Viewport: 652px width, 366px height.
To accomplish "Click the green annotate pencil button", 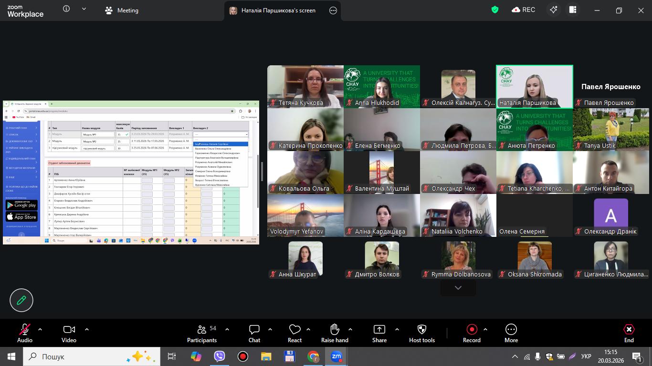I will pyautogui.click(x=21, y=300).
